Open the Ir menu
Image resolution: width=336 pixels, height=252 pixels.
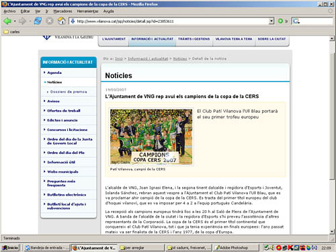[x=47, y=11]
